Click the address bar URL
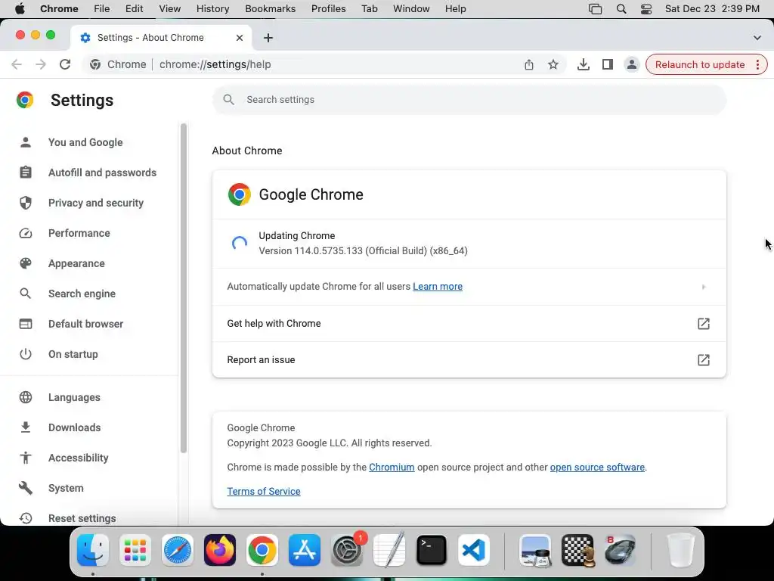774x581 pixels. point(215,64)
